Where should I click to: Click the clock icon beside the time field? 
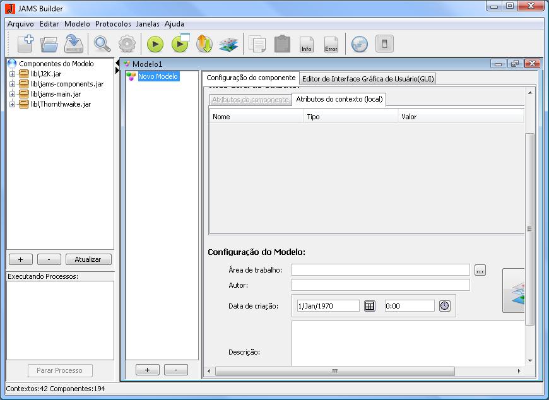[445, 305]
